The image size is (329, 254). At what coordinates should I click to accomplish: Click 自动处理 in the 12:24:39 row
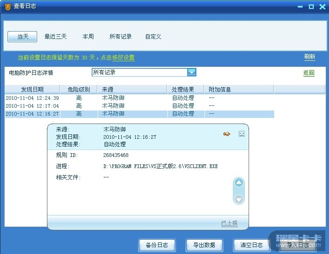(x=183, y=98)
